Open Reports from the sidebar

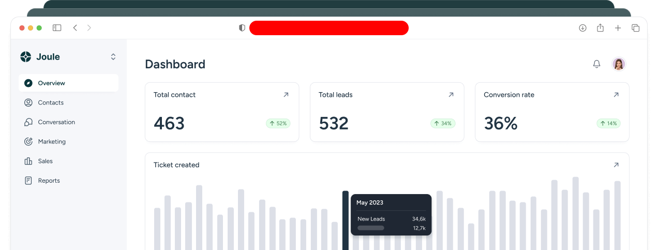tap(49, 181)
